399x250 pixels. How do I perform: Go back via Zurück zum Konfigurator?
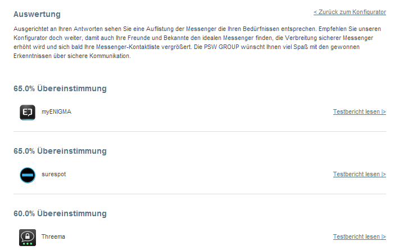pos(350,12)
